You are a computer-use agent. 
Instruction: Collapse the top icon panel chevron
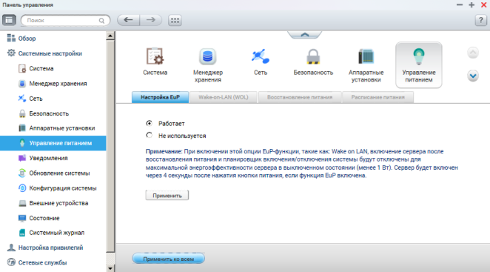(x=305, y=34)
